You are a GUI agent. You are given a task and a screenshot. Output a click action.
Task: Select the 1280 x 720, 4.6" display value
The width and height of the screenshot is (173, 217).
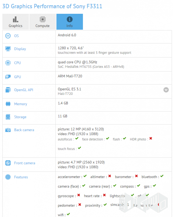point(71,48)
